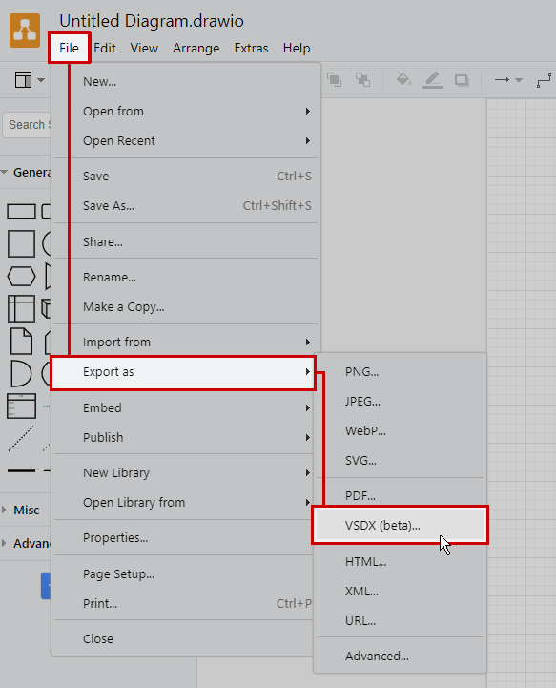Open the Help menu
556x688 pixels.
297,48
